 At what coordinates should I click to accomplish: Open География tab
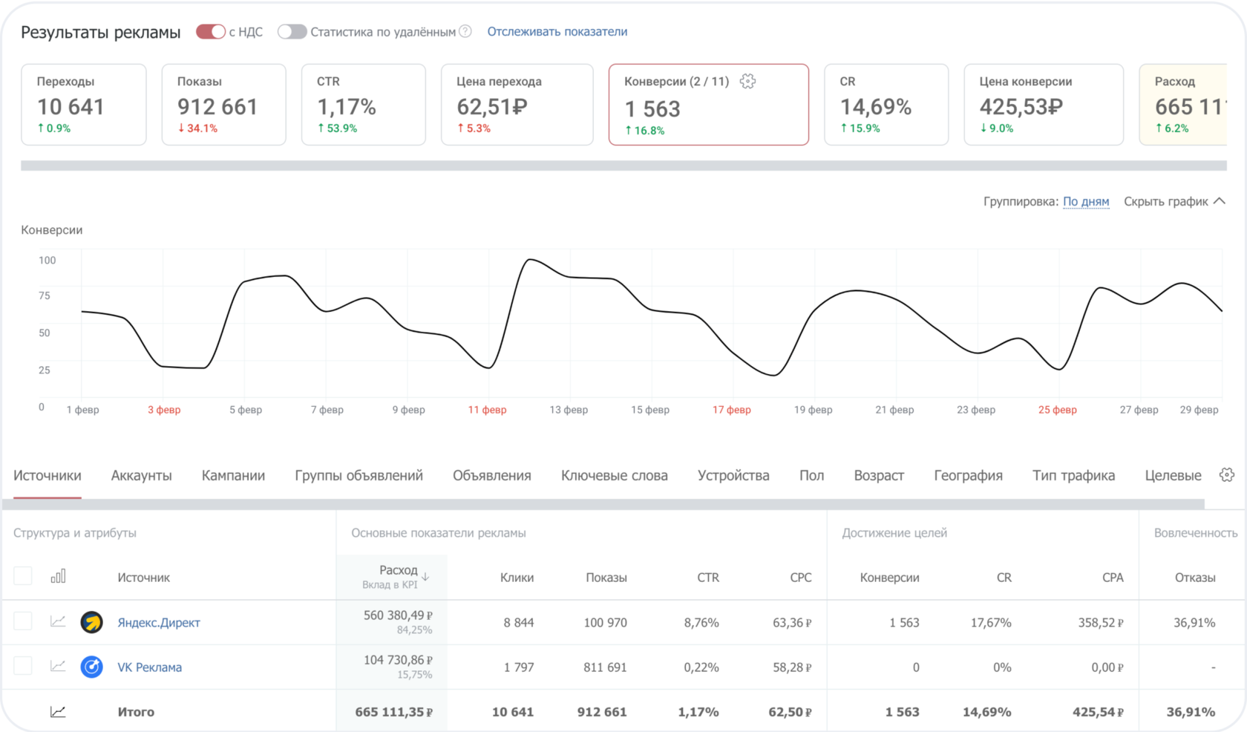(968, 475)
